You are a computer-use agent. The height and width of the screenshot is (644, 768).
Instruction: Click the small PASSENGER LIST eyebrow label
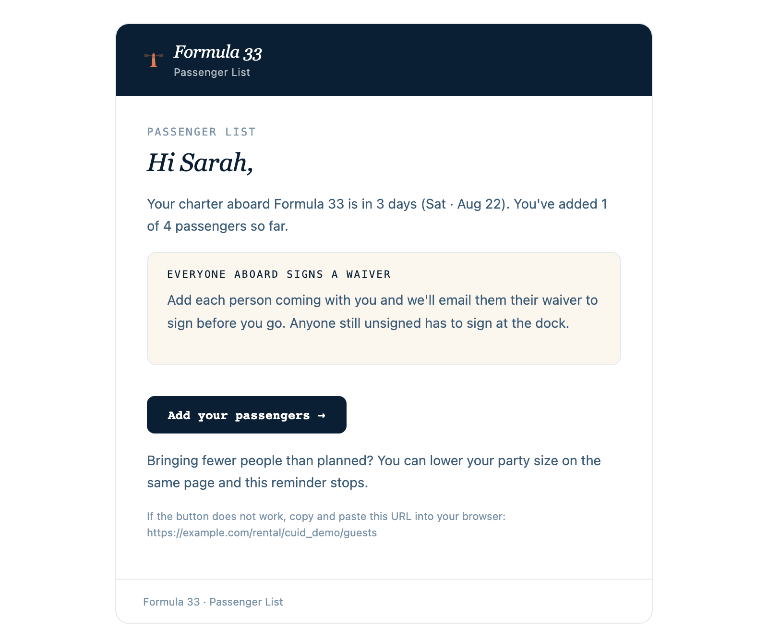tap(201, 132)
